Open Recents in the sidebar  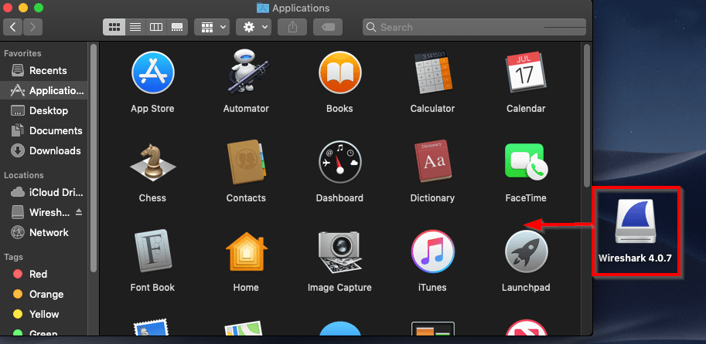pos(44,70)
